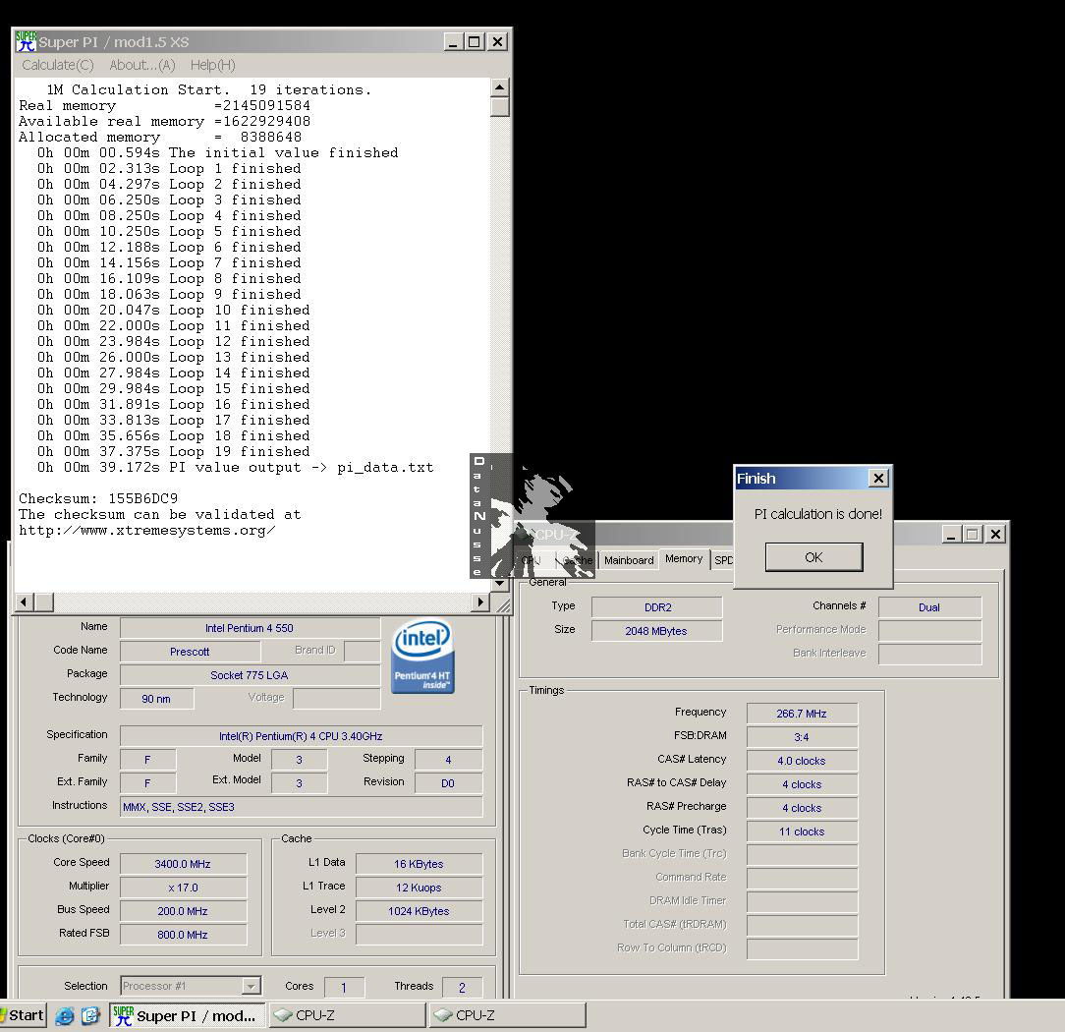The image size is (1065, 1032).
Task: Open the Help(H) menu in Super PI
Action: coord(212,65)
